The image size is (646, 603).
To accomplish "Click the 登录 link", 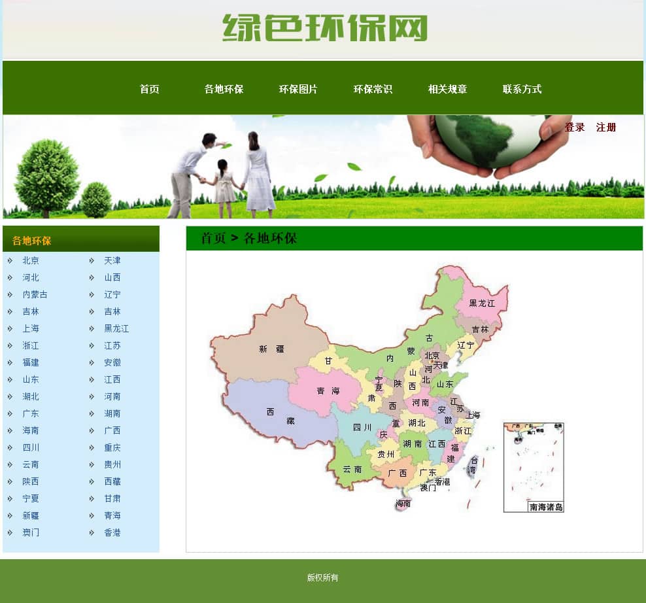I will click(x=575, y=128).
